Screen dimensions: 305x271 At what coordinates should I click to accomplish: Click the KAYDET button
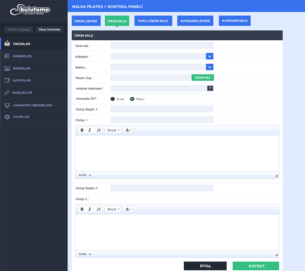256,266
